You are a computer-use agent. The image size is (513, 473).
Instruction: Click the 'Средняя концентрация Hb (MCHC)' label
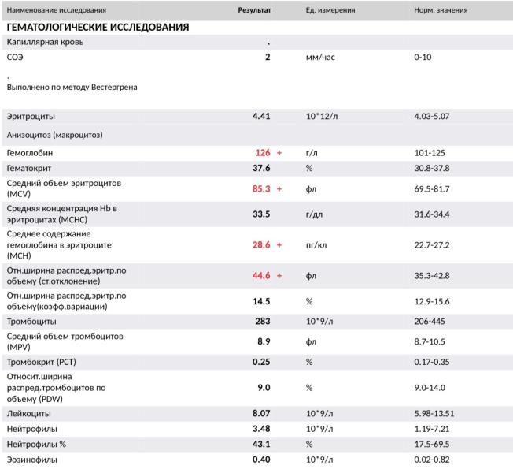[62, 214]
